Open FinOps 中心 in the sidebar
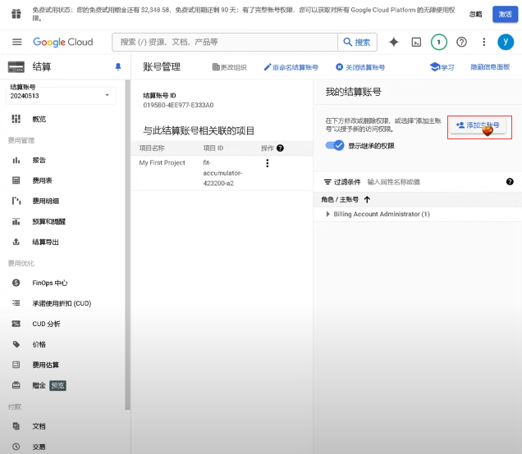Viewport: 522px width, 454px height. click(x=49, y=283)
